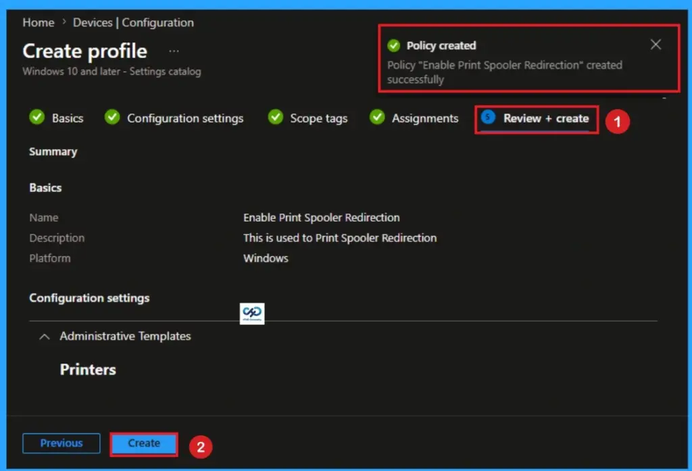Click the Platform value Windows
The image size is (692, 471).
pyautogui.click(x=266, y=258)
